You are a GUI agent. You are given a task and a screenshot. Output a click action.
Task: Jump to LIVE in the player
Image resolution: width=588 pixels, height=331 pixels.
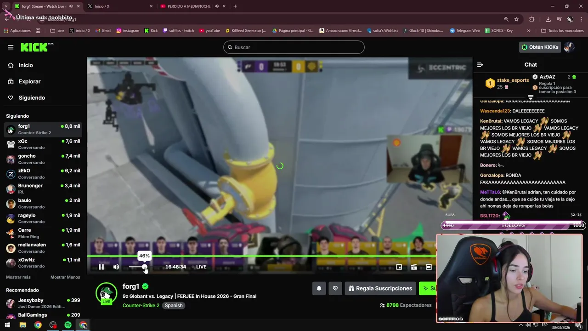(201, 267)
